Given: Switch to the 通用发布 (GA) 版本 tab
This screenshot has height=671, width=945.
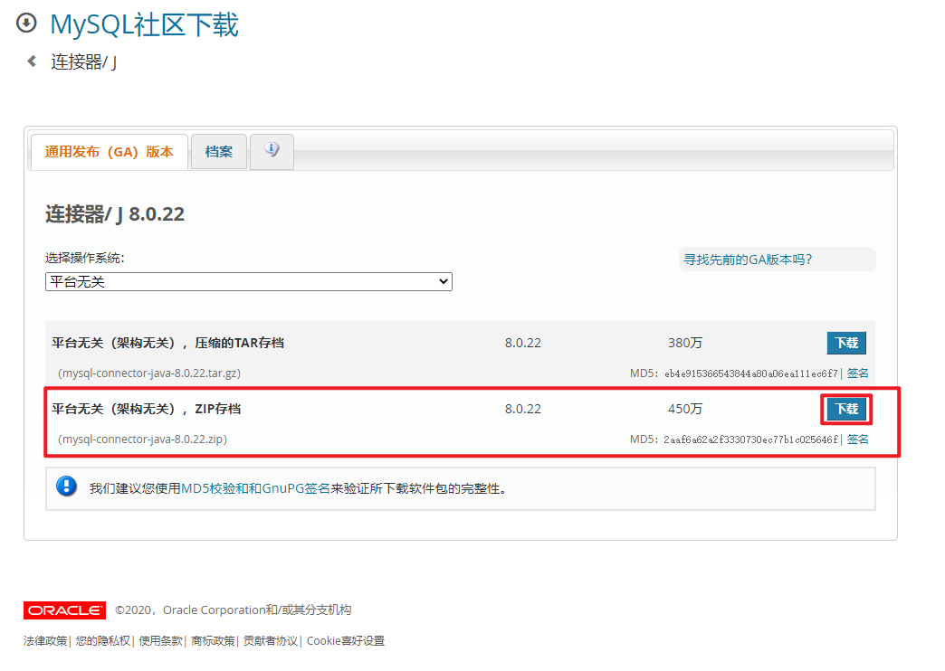Looking at the screenshot, I should pos(110,152).
